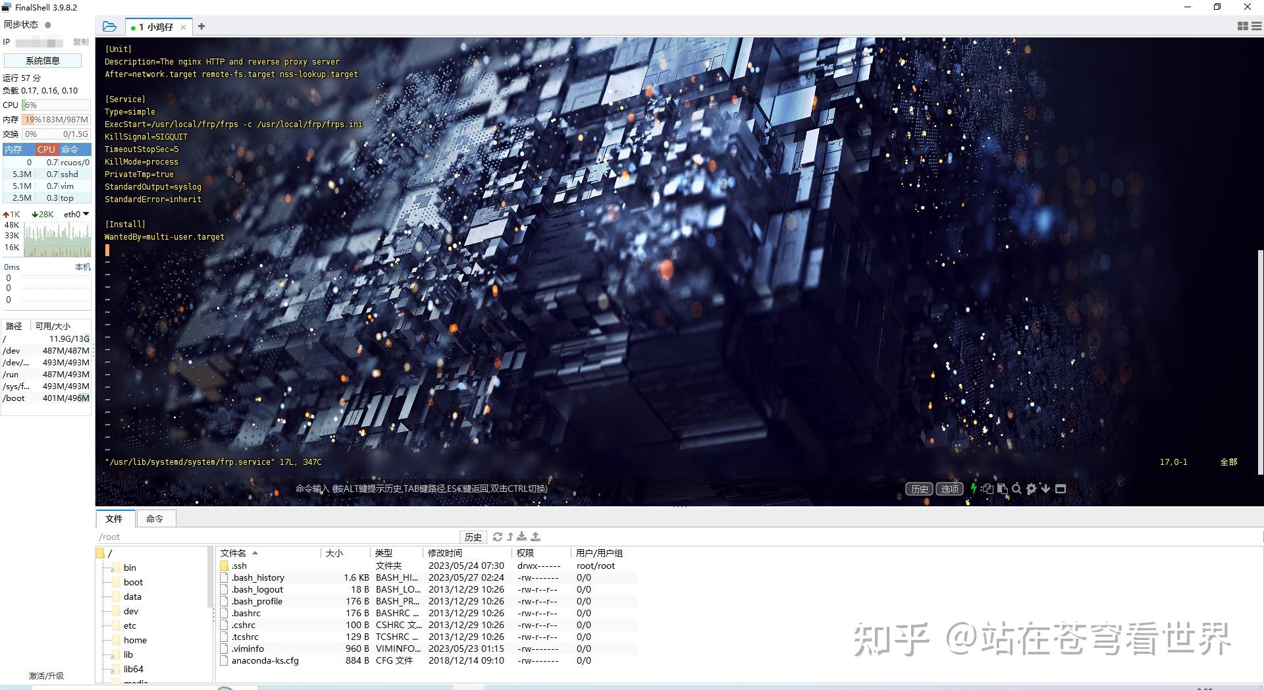The height and width of the screenshot is (690, 1264).
Task: Click the /root path input field
Action: (x=278, y=537)
